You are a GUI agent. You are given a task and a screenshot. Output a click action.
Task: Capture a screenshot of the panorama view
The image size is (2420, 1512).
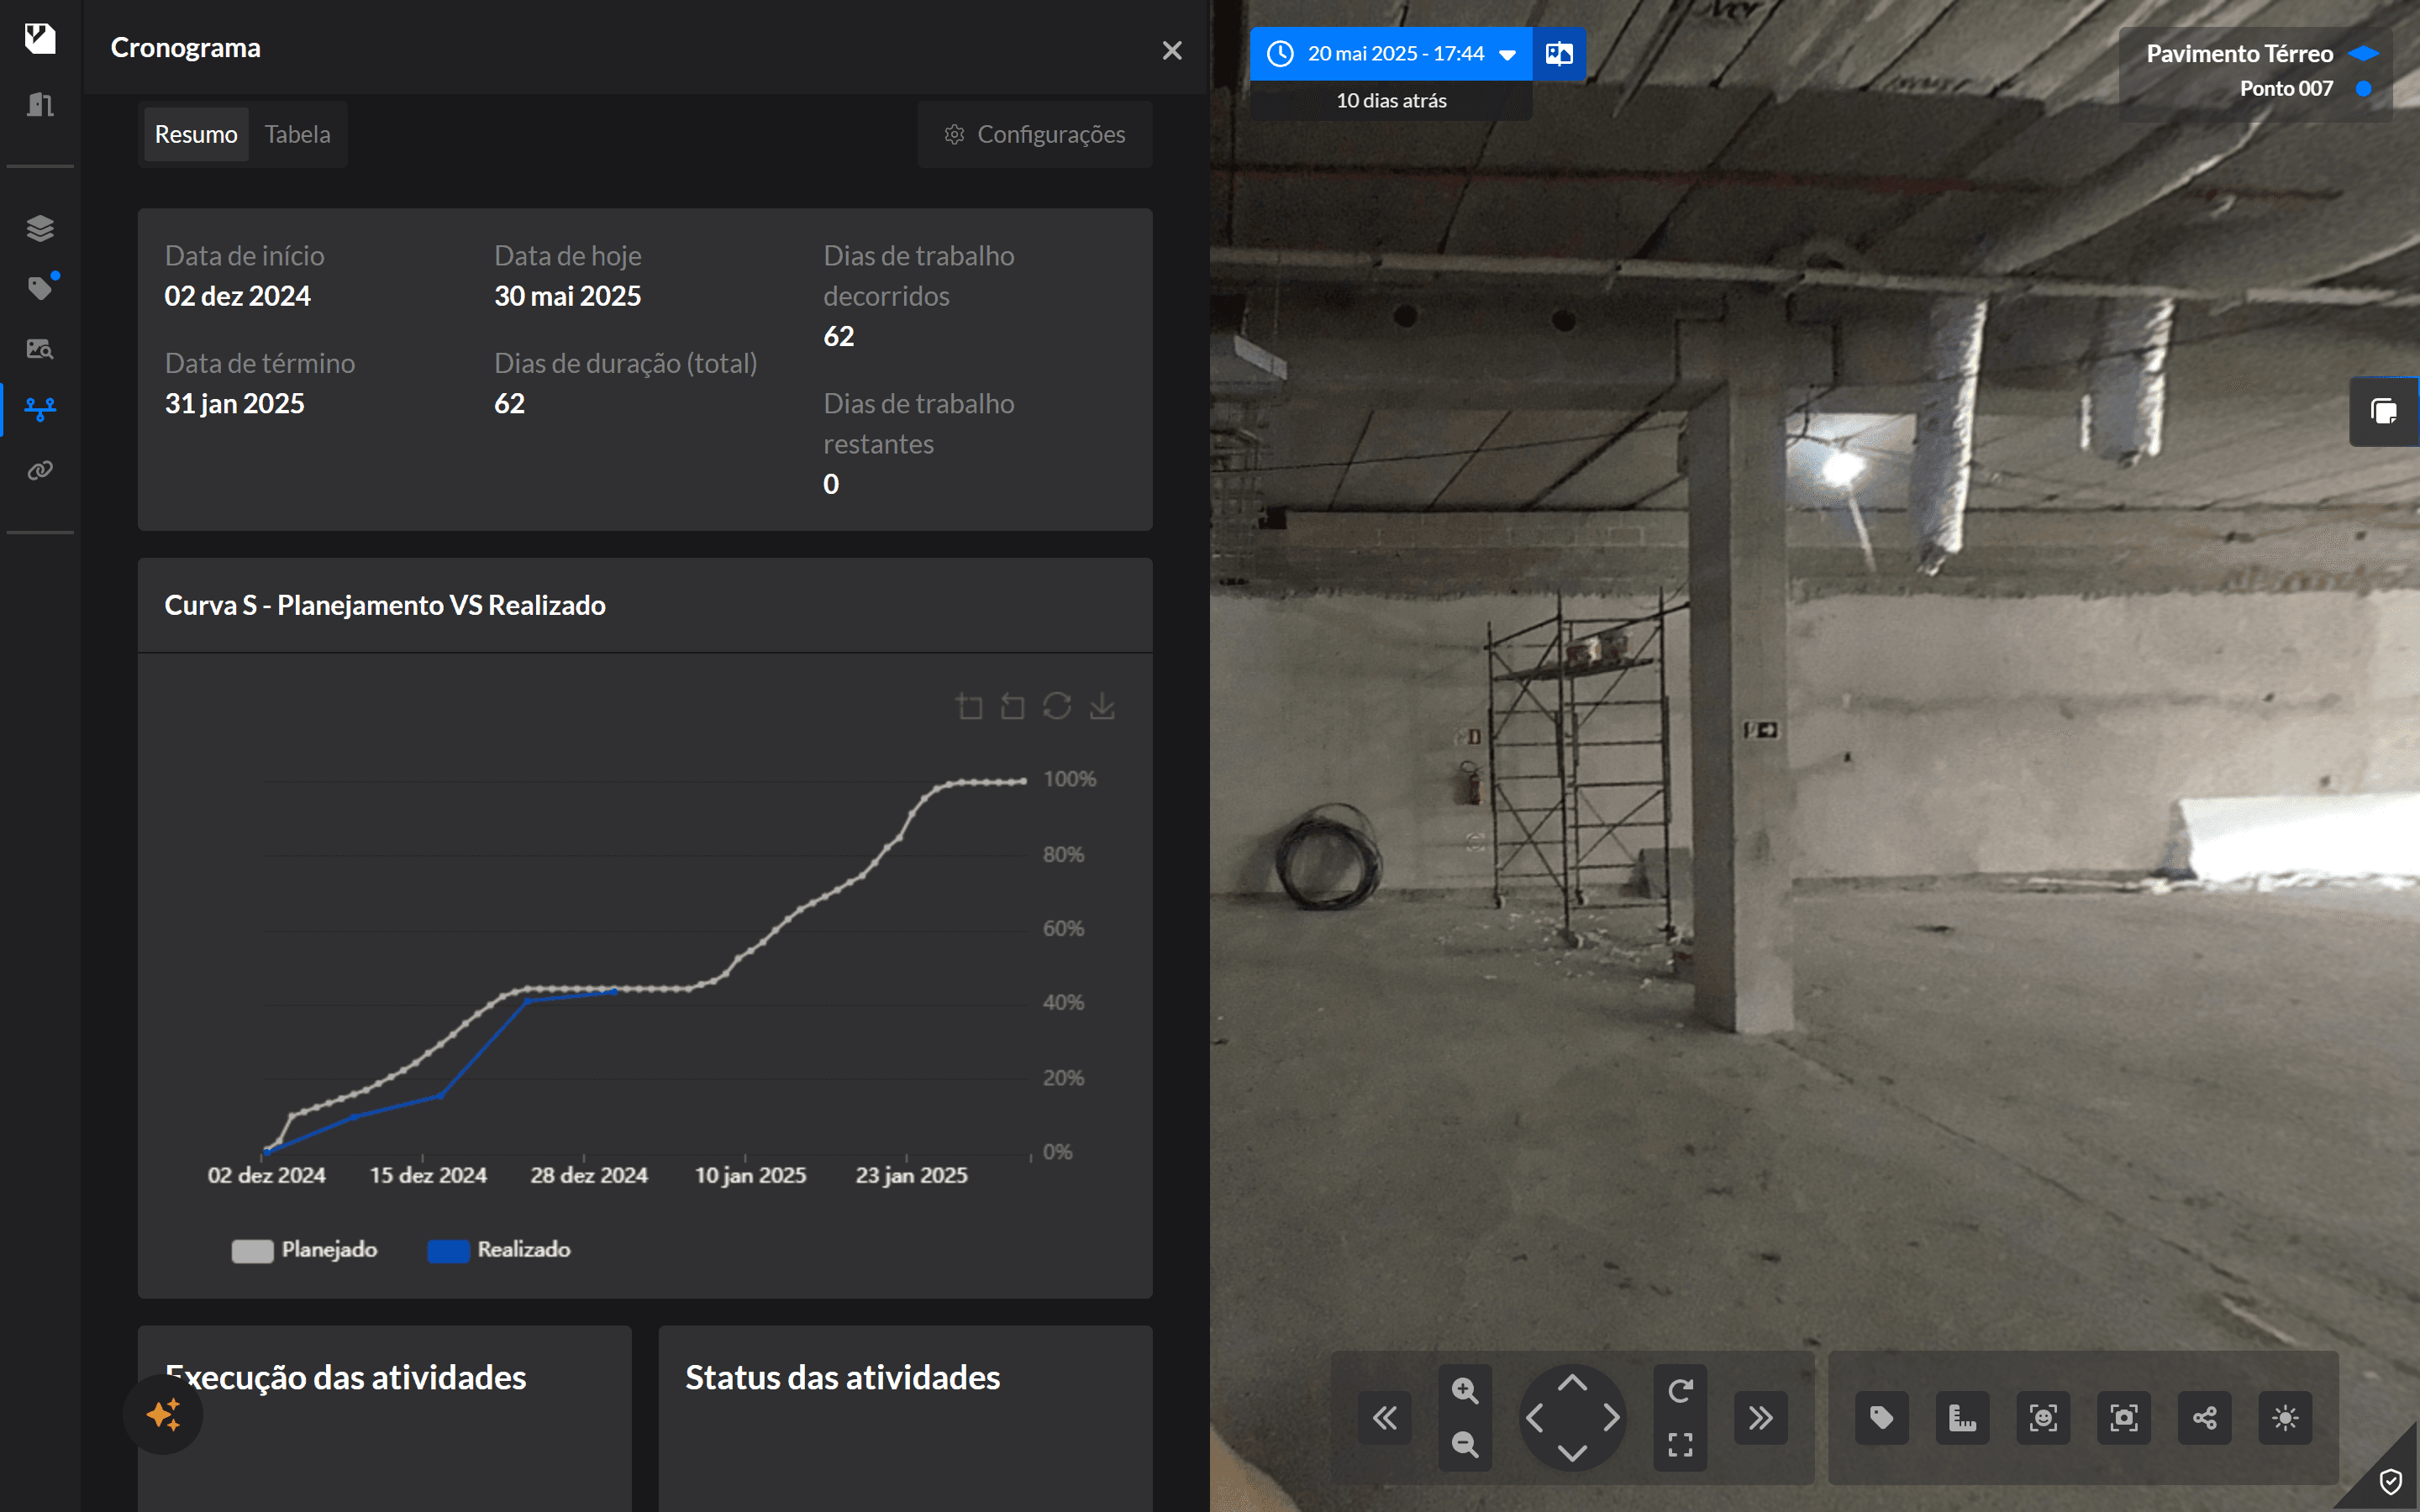[2124, 1417]
